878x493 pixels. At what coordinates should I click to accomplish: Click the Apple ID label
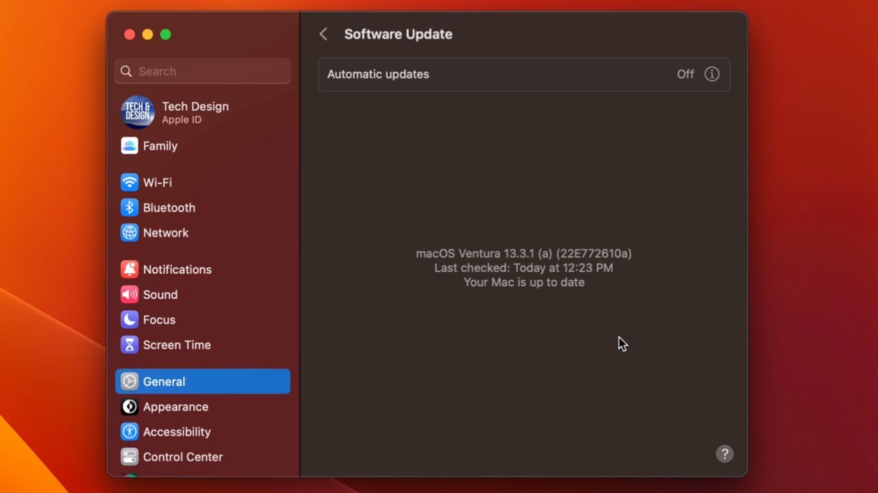point(182,120)
